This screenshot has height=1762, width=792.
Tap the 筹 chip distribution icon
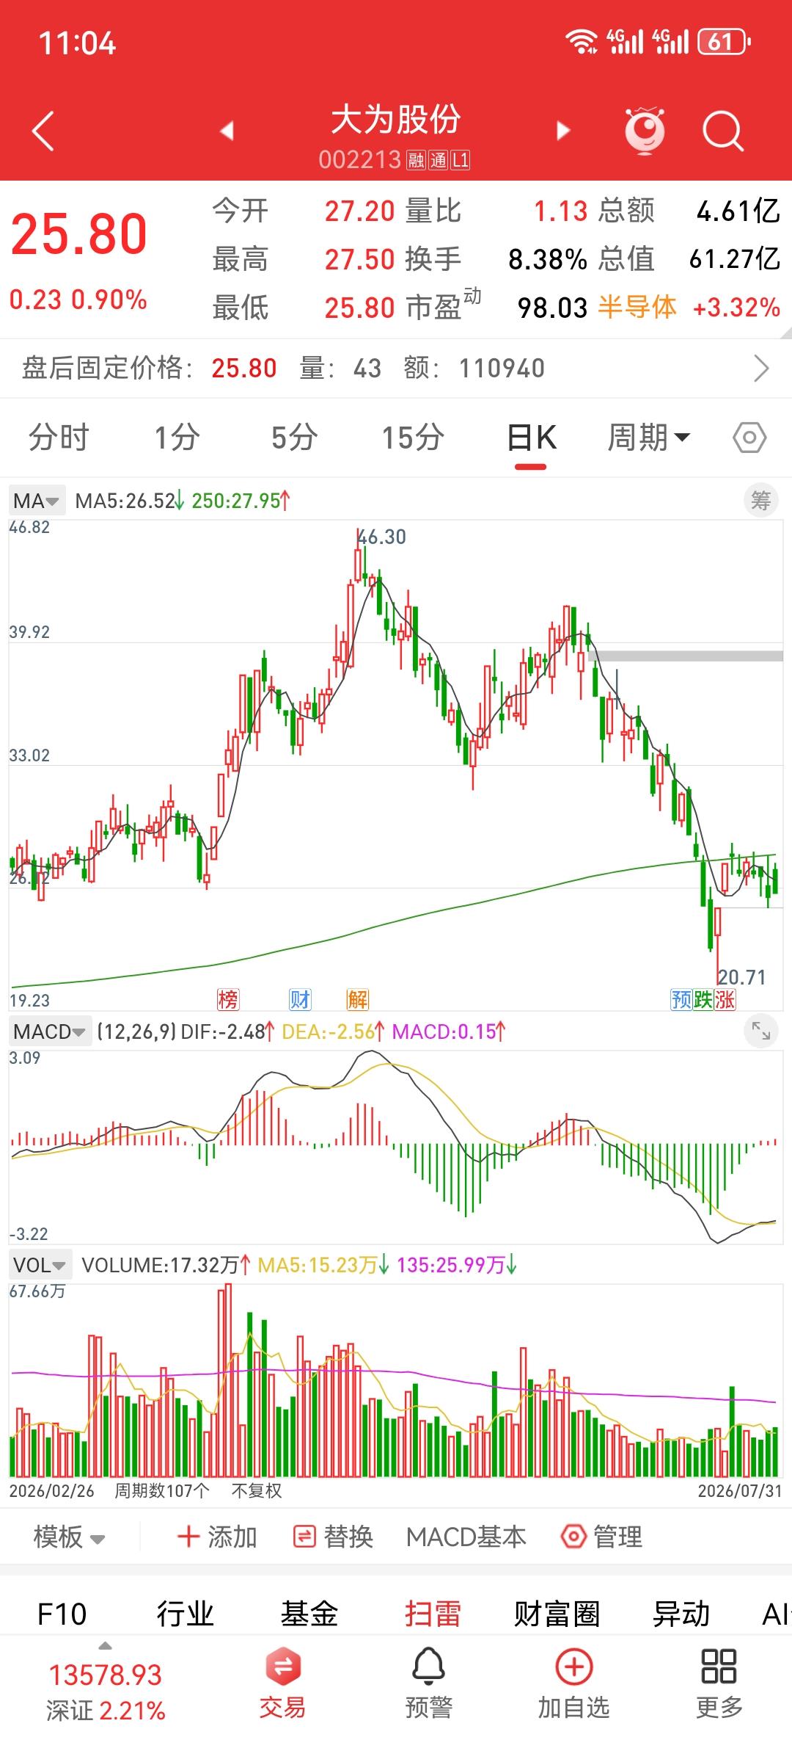click(760, 501)
